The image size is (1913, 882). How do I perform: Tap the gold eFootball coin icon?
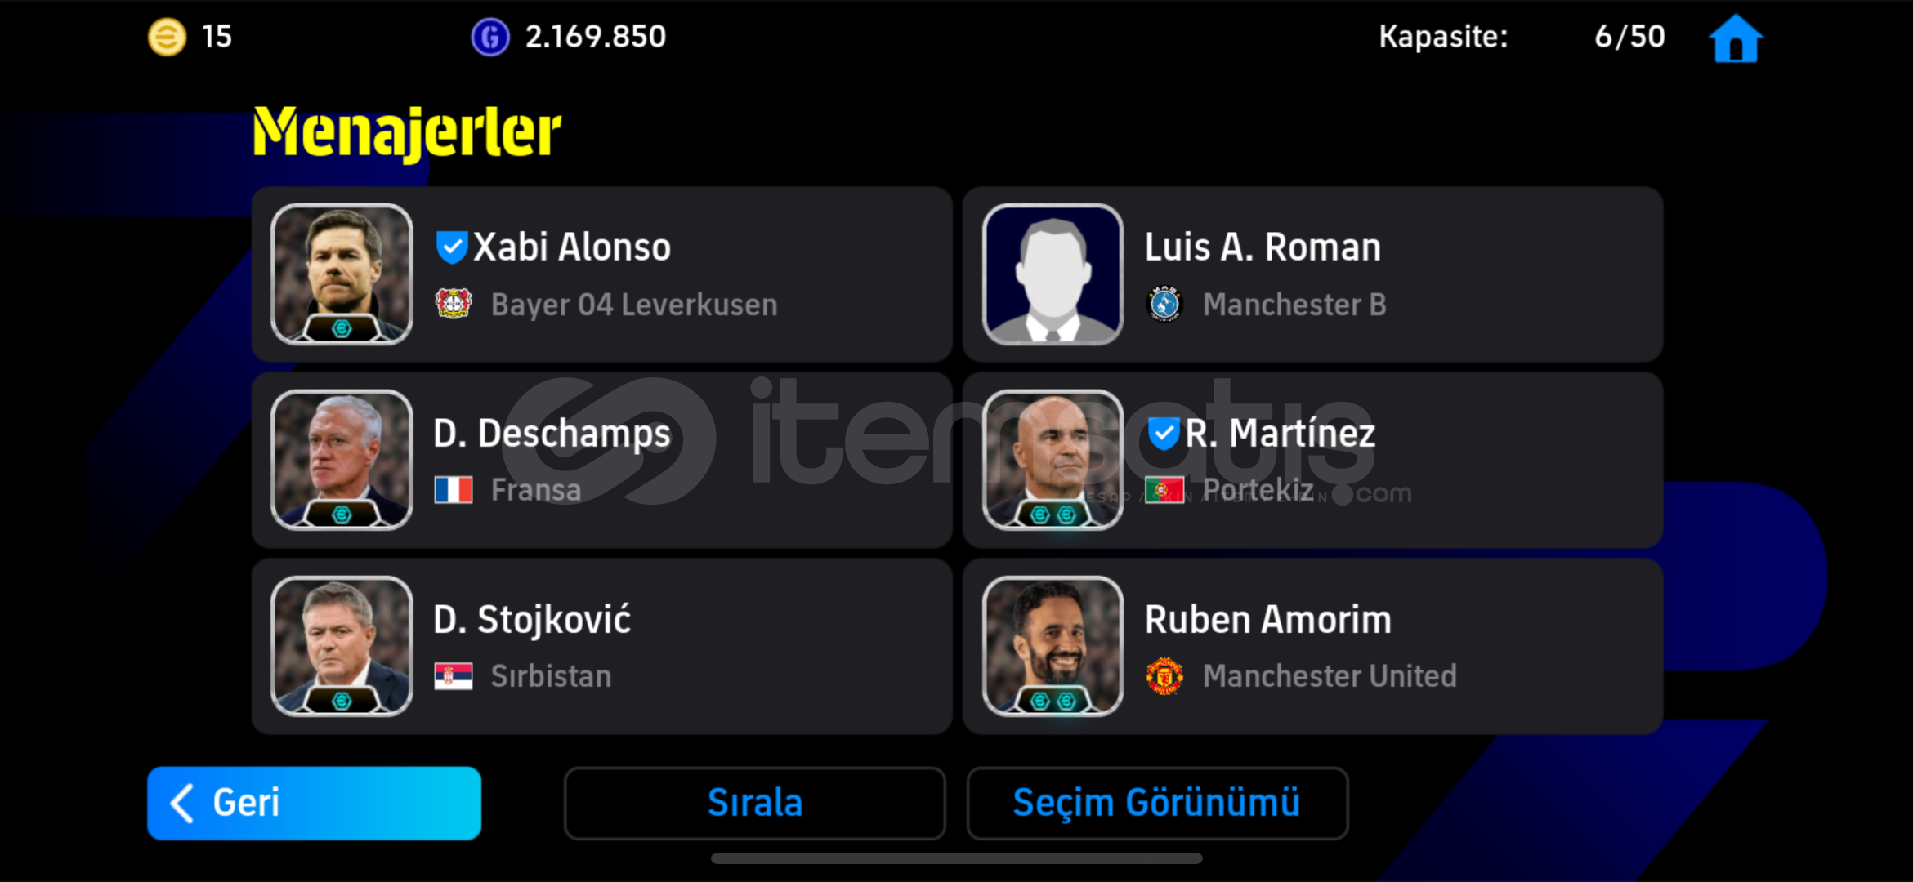click(167, 37)
